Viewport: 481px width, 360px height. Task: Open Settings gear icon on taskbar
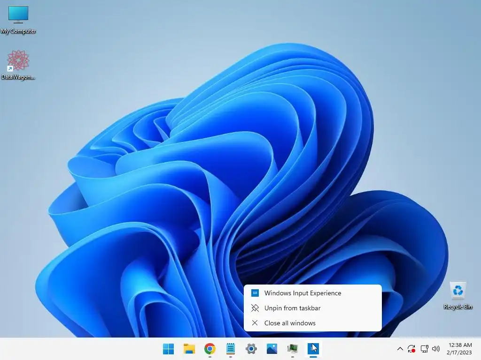(251, 349)
